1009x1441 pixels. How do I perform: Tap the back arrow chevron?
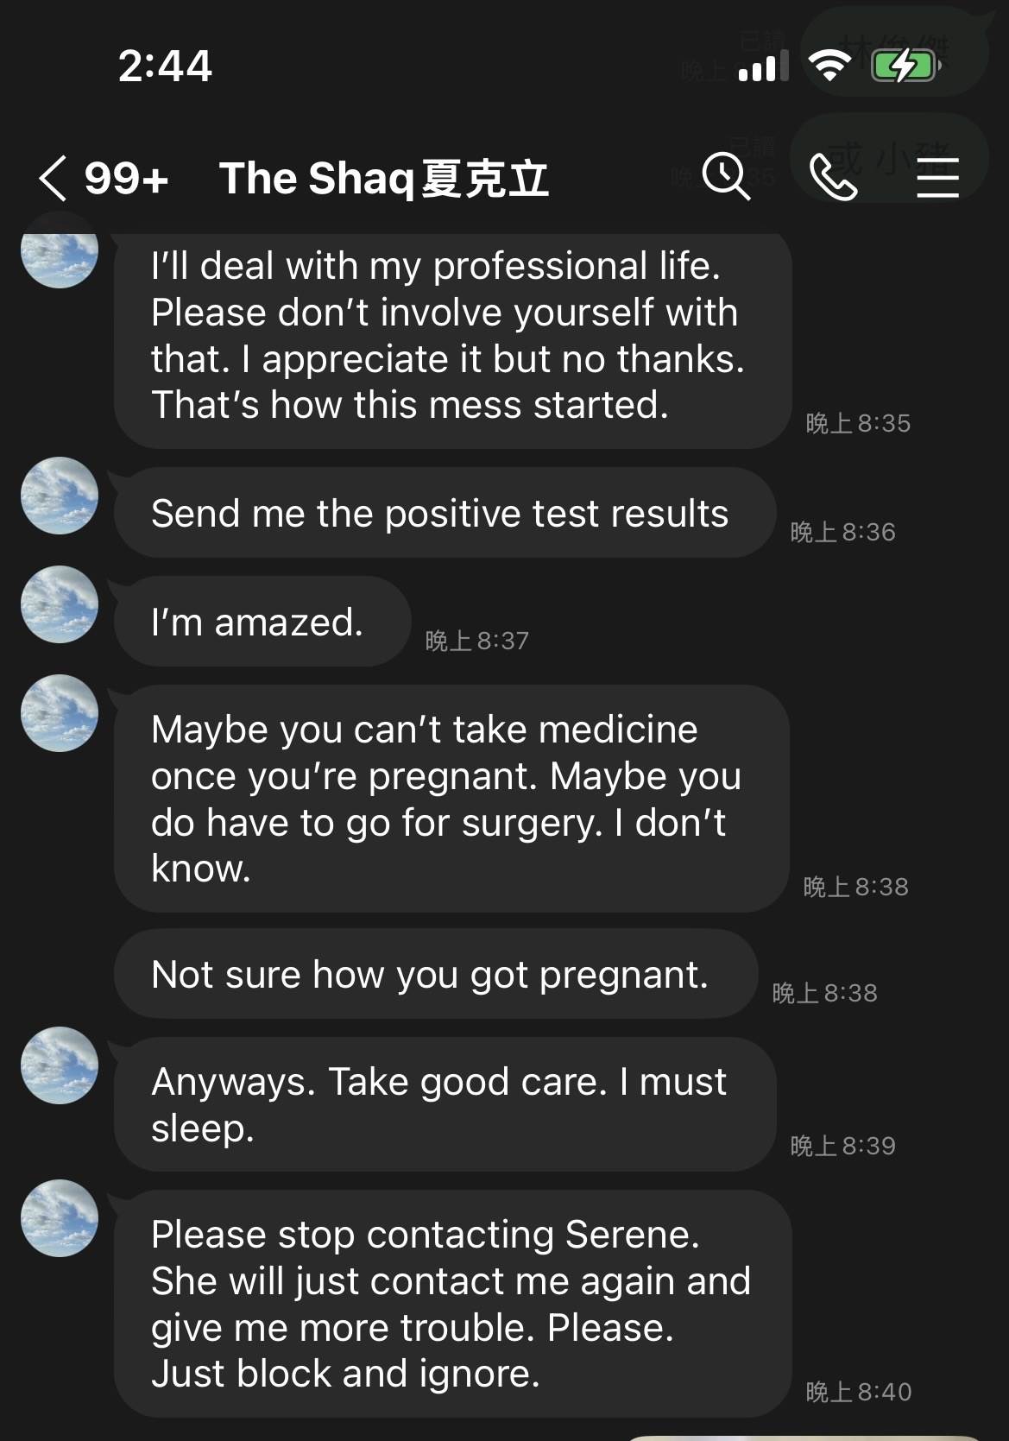(53, 179)
